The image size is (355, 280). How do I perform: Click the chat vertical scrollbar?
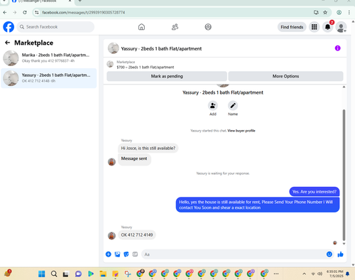coord(344,175)
